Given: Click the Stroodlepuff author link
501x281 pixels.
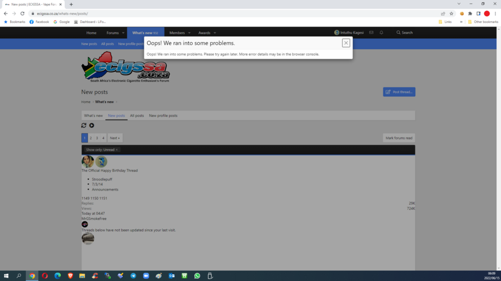Looking at the screenshot, I should point(102,179).
